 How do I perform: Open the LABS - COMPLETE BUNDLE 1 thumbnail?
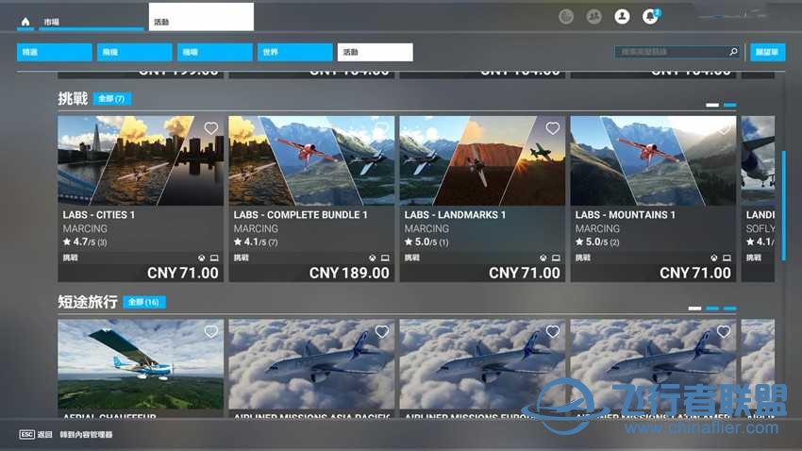point(311,160)
